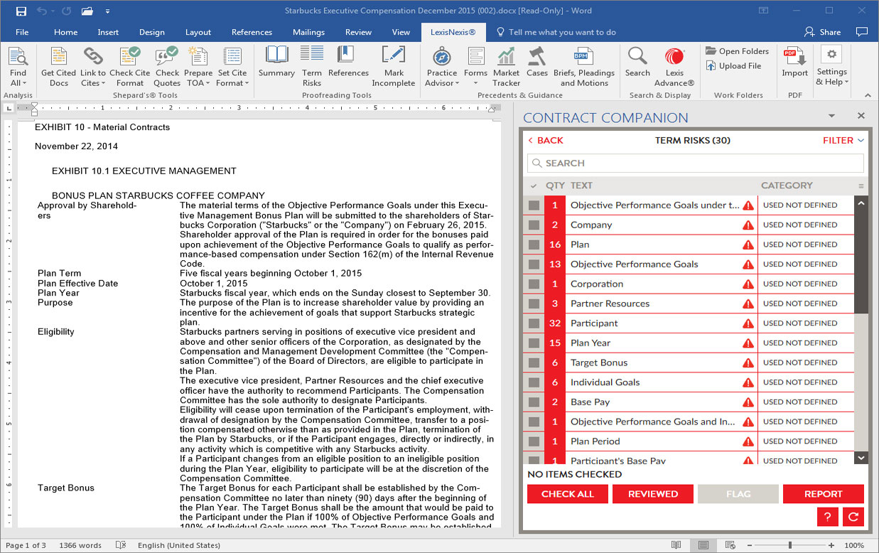Image resolution: width=879 pixels, height=553 pixels.
Task: Switch to Print Layout view in status bar
Action: [703, 545]
